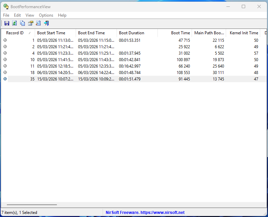Screen dimensions: 268x217
Task: Click boot time value 100 897
Action: pyautogui.click(x=183, y=60)
